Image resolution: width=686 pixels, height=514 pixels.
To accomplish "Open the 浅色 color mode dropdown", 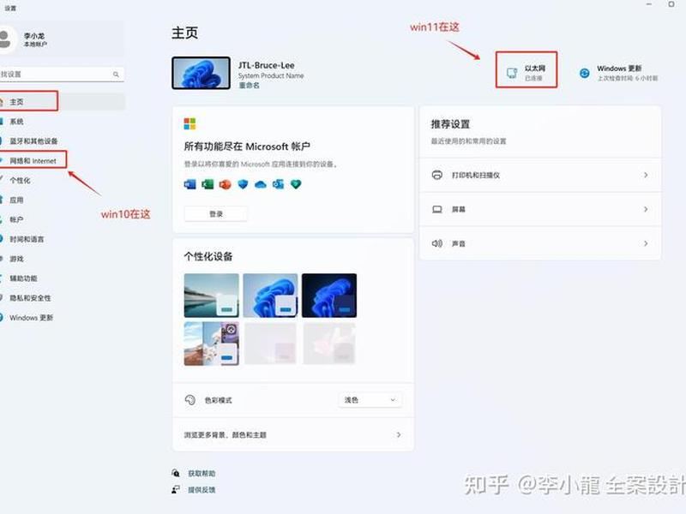I will click(370, 400).
